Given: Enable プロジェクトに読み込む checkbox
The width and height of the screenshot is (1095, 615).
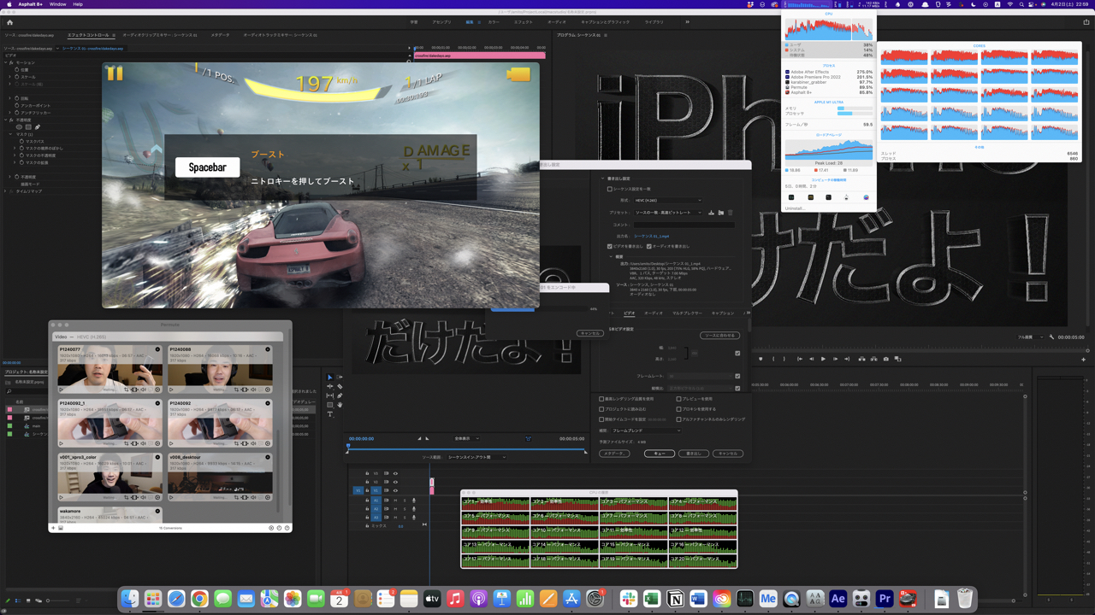Looking at the screenshot, I should 601,409.
